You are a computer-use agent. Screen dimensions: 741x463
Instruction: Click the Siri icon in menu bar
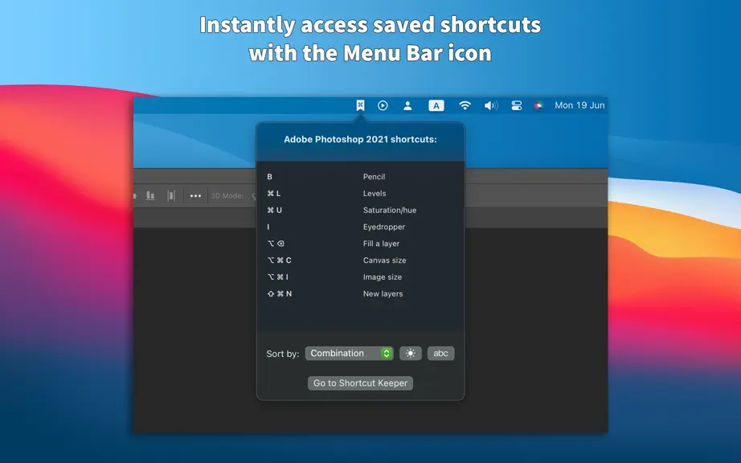click(538, 105)
